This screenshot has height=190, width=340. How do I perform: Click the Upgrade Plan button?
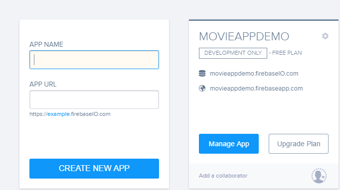click(x=299, y=144)
